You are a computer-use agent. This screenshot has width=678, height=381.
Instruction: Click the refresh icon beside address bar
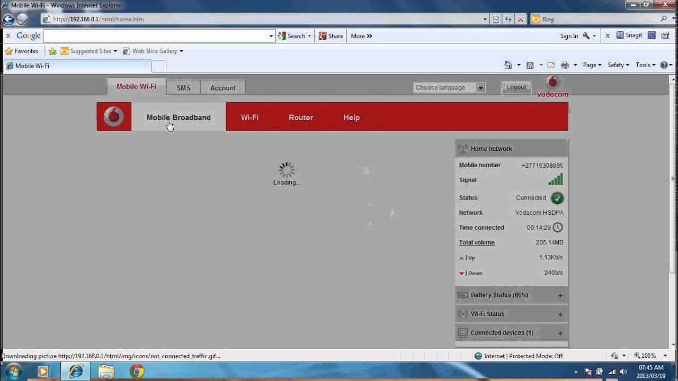point(508,19)
